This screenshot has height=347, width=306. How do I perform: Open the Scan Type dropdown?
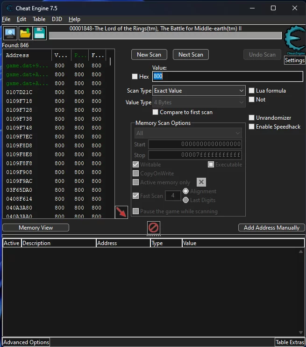pyautogui.click(x=199, y=91)
